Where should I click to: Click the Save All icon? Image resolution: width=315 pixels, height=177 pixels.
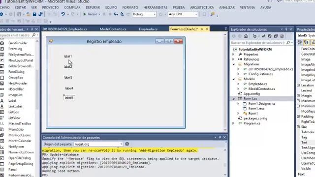pos(40,14)
